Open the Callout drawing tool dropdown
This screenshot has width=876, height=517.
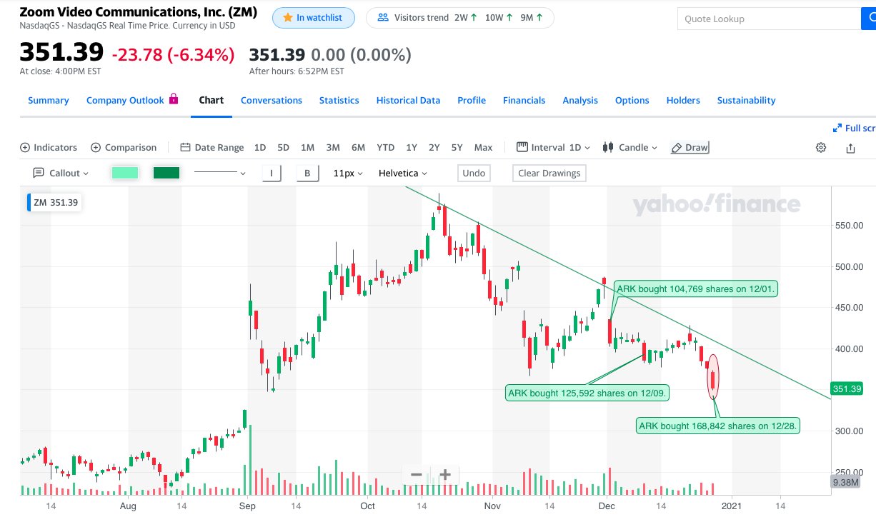coord(61,173)
